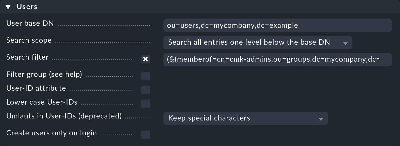Open the Umlauts in User-IDs dropdown

pyautogui.click(x=246, y=118)
